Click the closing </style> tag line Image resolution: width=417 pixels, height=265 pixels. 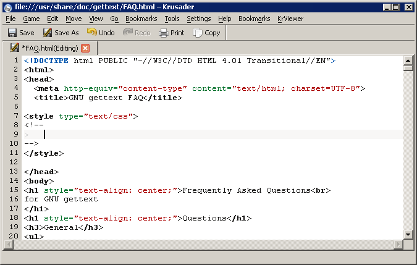tap(44, 153)
